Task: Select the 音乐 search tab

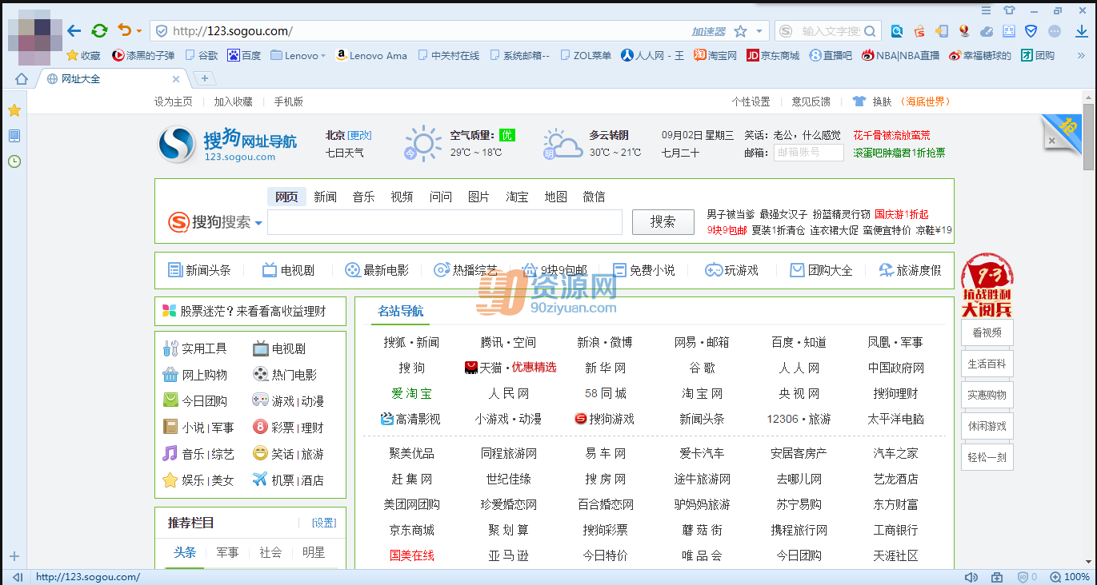Action: pos(363,197)
